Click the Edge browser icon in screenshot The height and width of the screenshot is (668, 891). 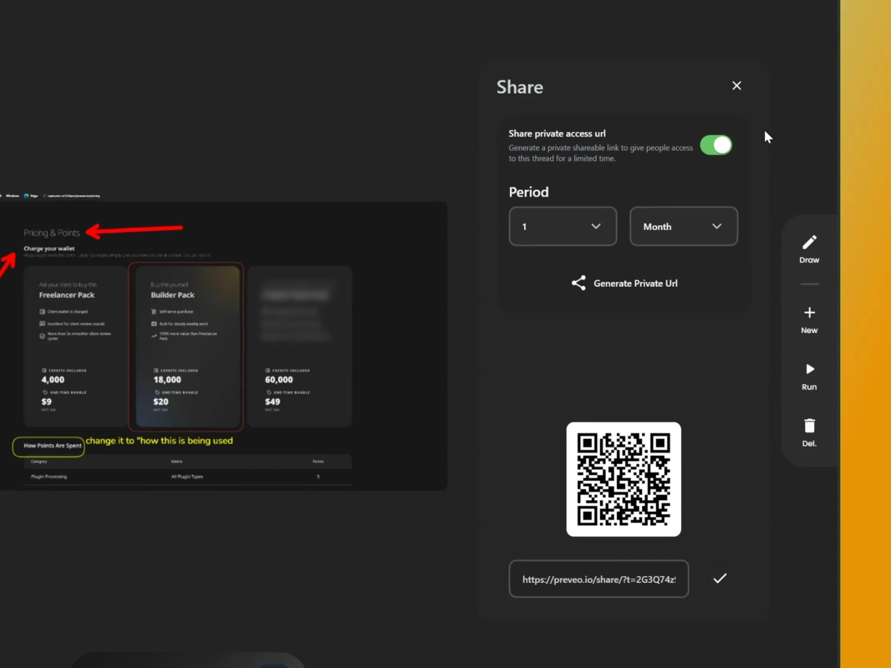pos(26,196)
